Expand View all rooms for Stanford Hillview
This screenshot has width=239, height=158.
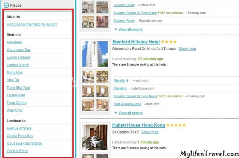[x=130, y=113]
